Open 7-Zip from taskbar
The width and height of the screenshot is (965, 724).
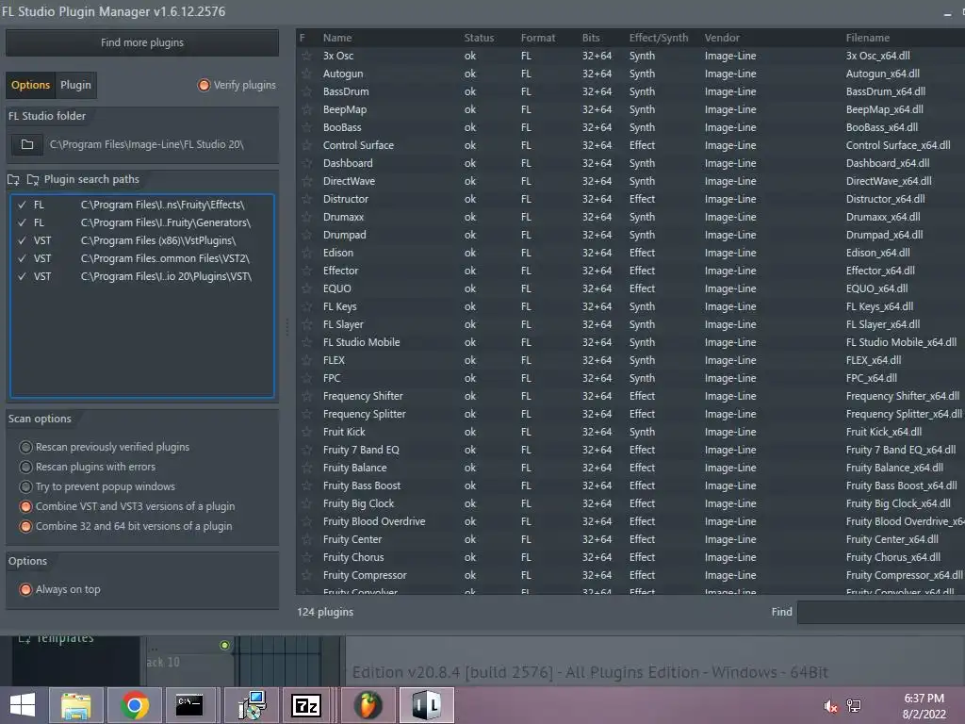[306, 705]
